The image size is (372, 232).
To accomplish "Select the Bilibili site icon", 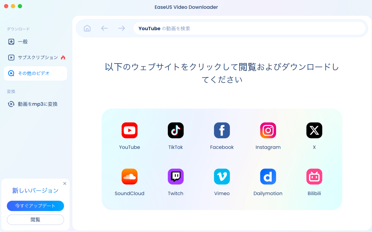I will tap(314, 177).
